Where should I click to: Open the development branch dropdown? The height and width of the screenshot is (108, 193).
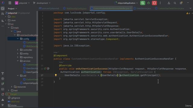coord(42,3)
